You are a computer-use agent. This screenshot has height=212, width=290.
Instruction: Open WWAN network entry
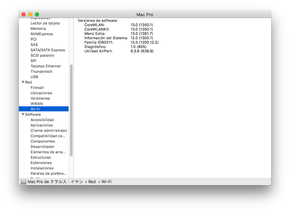click(37, 104)
